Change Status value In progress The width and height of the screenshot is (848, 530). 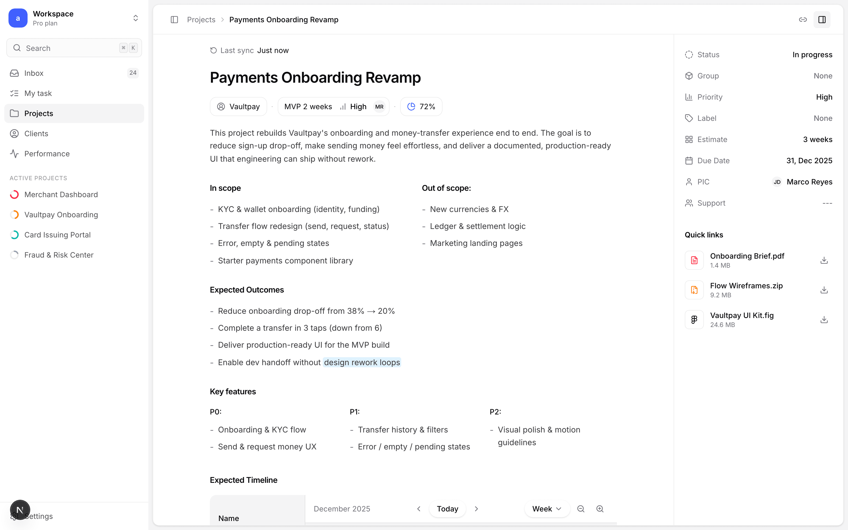[812, 55]
